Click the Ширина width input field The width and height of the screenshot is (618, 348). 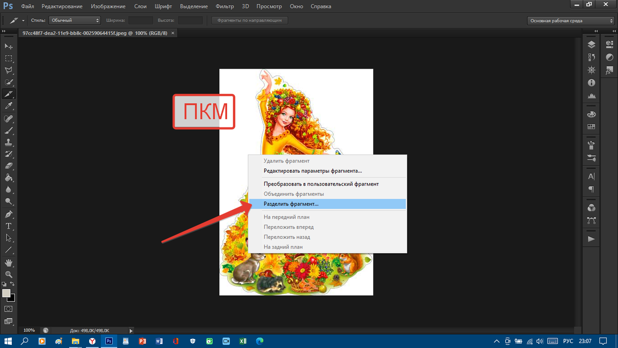coord(141,21)
